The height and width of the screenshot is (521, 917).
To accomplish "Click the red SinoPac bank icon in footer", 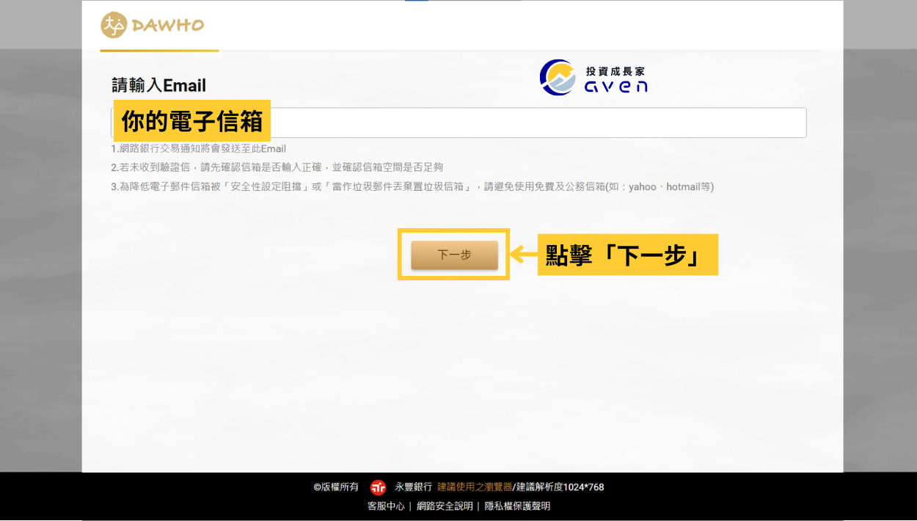I will pyautogui.click(x=379, y=487).
